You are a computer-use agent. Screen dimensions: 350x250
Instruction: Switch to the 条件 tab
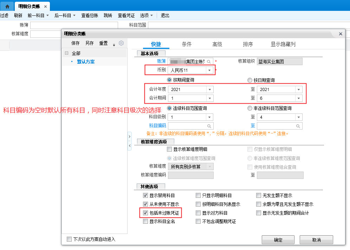click(187, 44)
